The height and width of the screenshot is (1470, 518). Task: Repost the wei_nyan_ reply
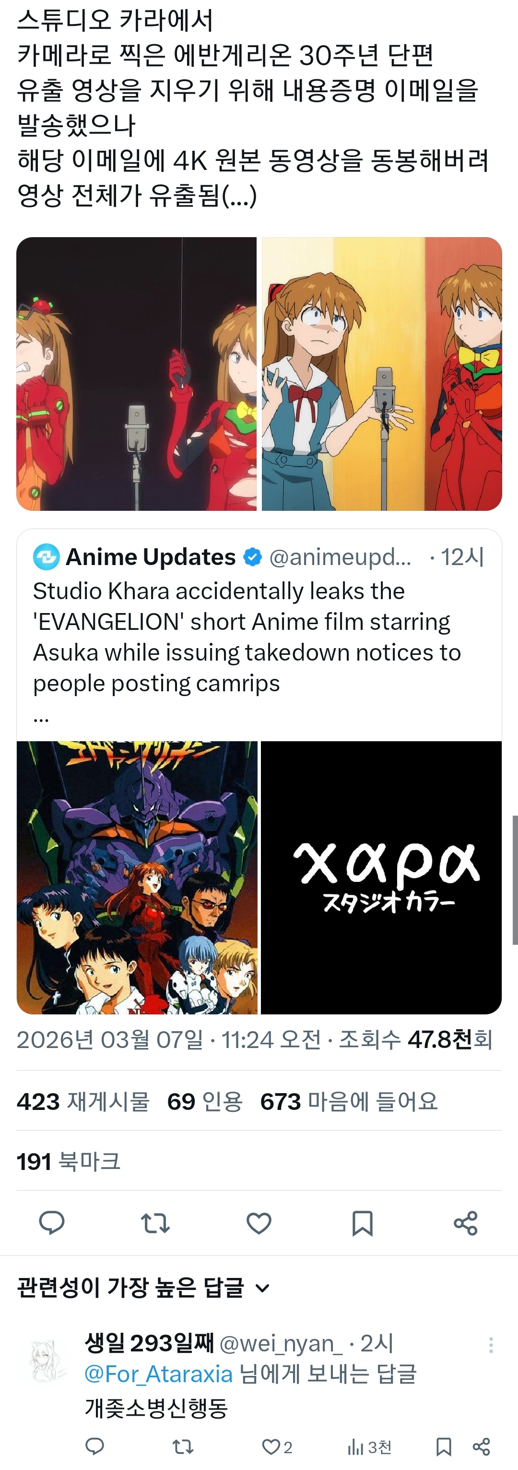(183, 1446)
